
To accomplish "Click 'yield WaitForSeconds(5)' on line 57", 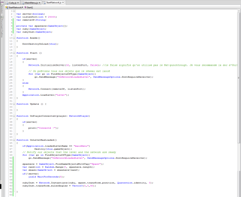I will point(46,177).
